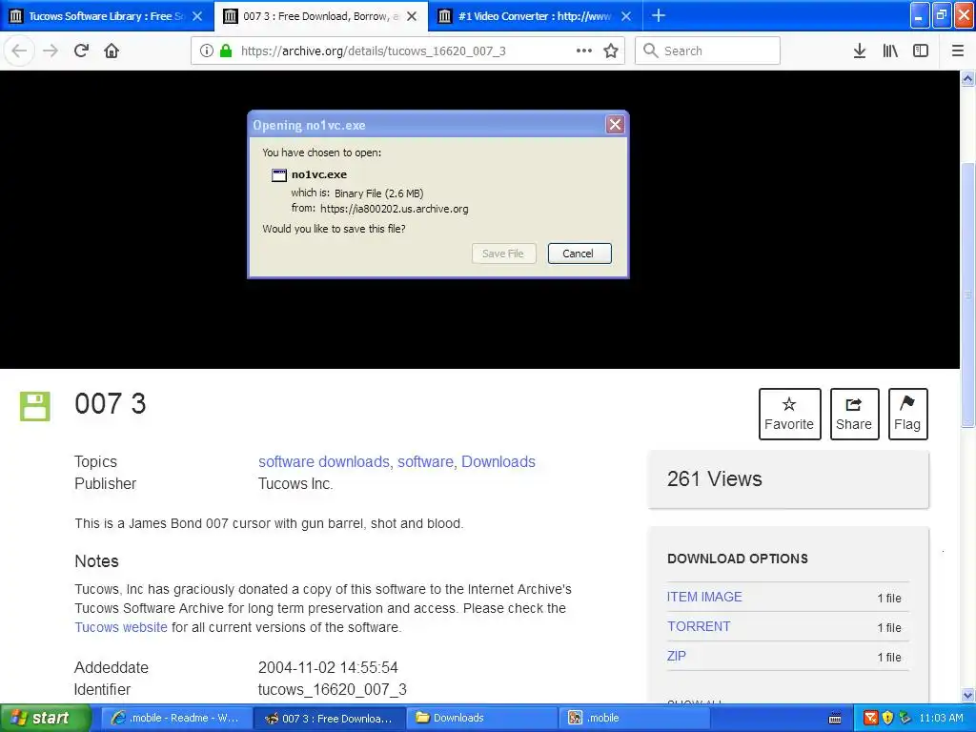
Task: Switch to .mobile - Readme taskbar window
Action: coord(175,718)
